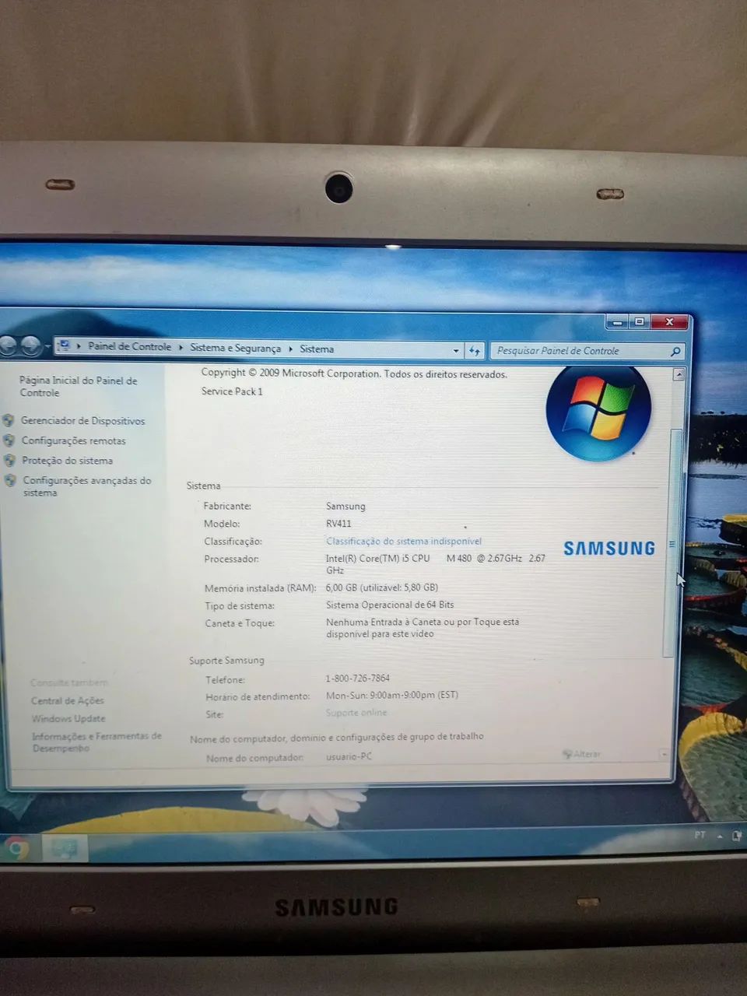Click the Intel Core i5 processor value
The width and height of the screenshot is (747, 996).
(x=436, y=563)
